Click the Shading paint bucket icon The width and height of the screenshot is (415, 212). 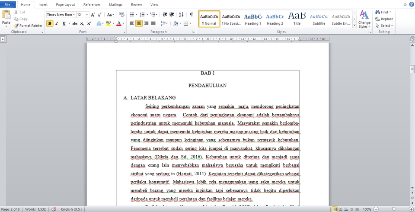(x=175, y=23)
